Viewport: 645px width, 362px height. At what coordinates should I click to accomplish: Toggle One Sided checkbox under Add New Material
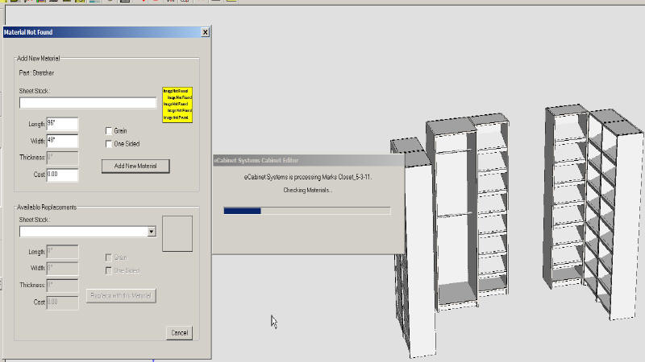(x=110, y=144)
